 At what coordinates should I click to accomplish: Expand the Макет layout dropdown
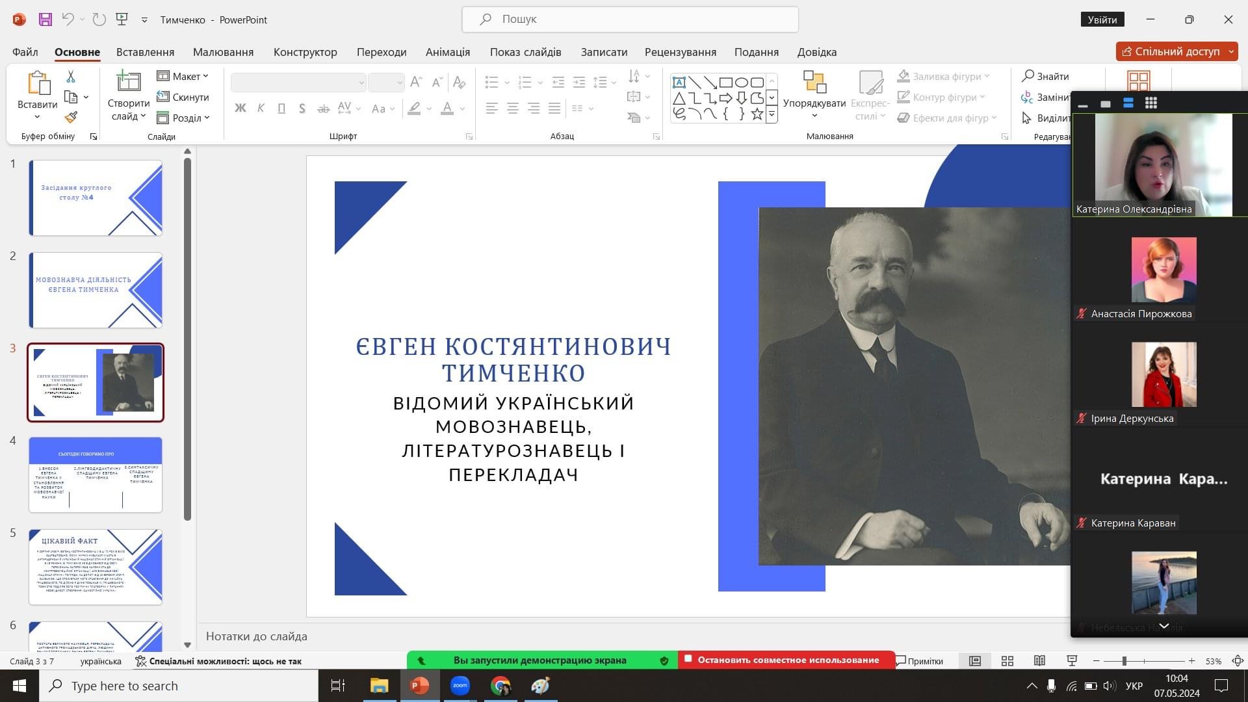tap(183, 76)
